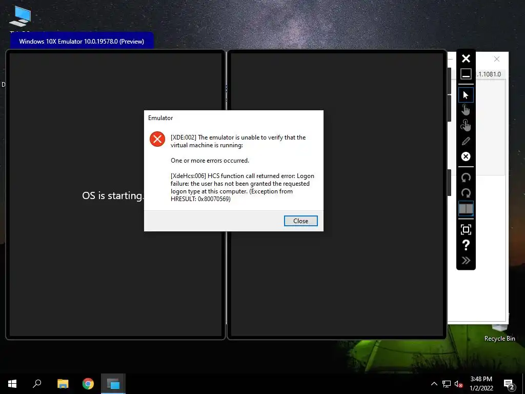Fit emulator to screen

pos(466,229)
